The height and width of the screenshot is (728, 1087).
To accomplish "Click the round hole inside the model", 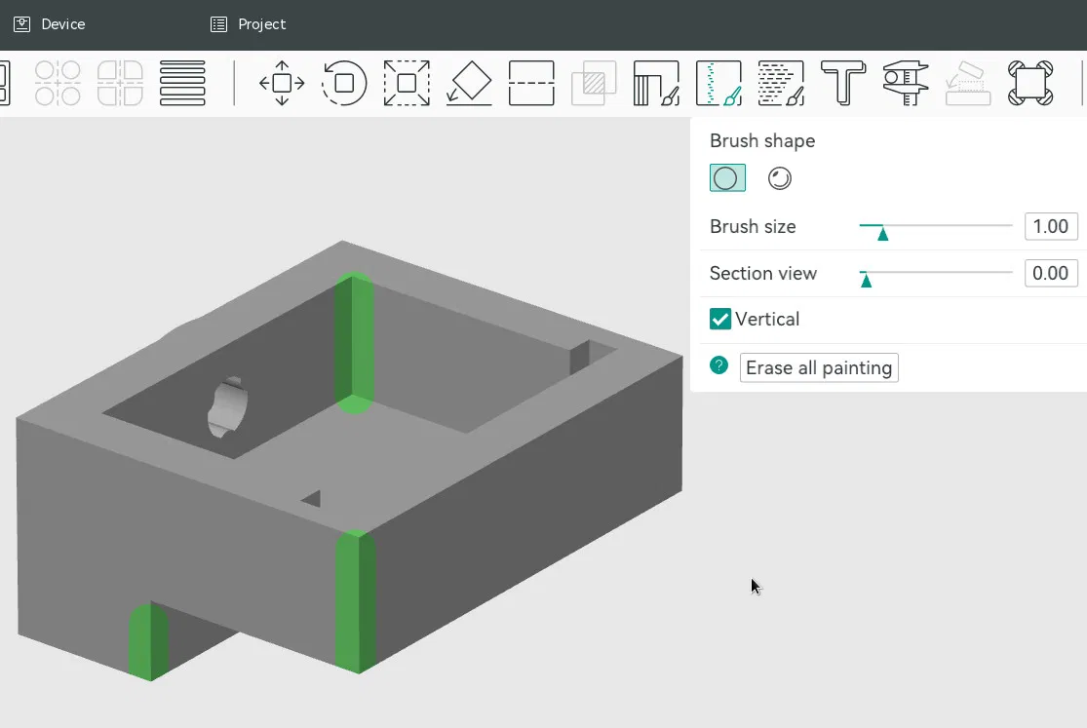I will click(227, 407).
